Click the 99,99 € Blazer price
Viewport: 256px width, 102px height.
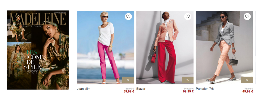(188, 92)
